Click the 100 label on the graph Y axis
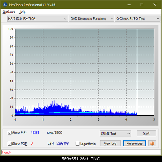This screenshot has height=162, width=162. point(10,29)
